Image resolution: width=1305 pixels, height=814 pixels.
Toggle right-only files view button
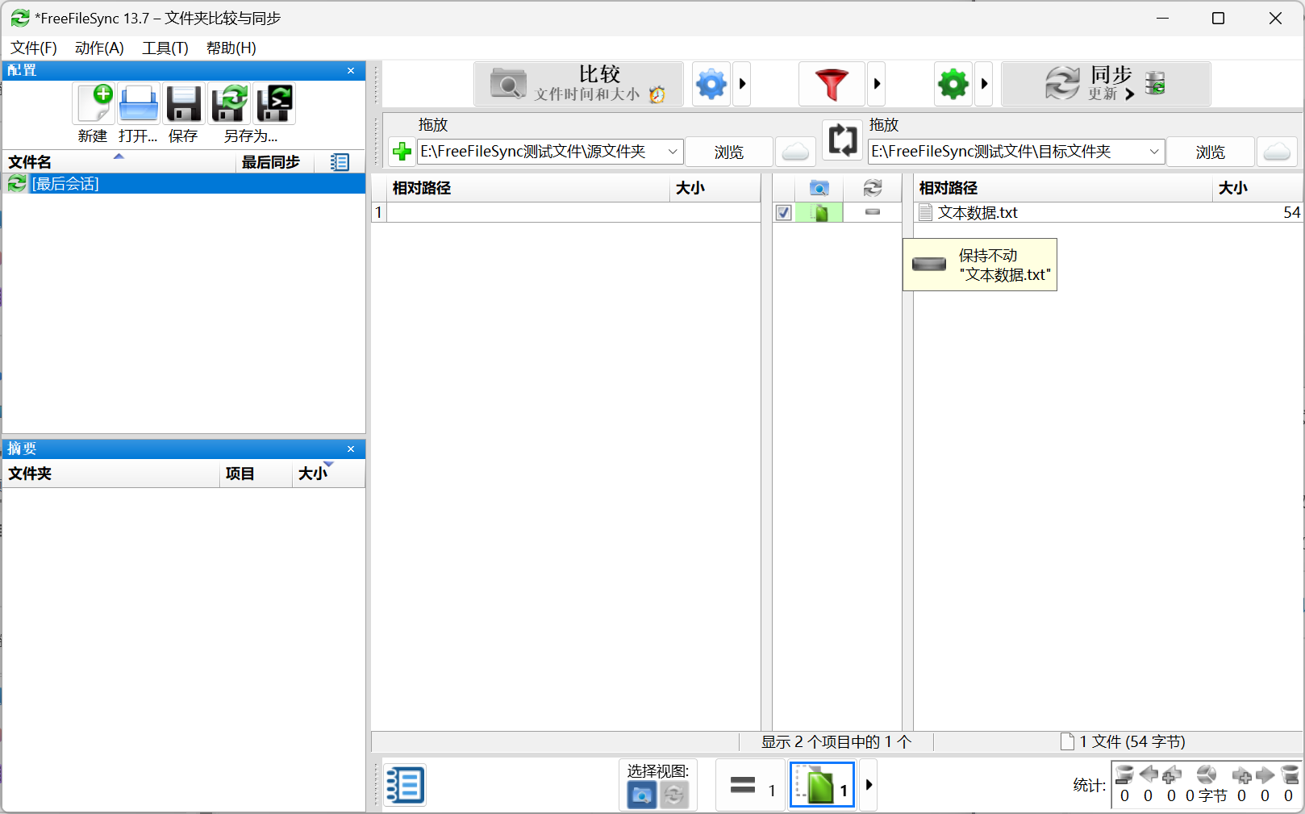(822, 786)
